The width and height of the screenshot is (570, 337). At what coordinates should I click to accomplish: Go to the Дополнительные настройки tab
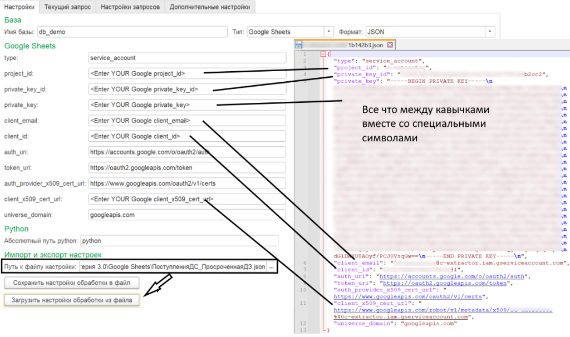tap(210, 7)
